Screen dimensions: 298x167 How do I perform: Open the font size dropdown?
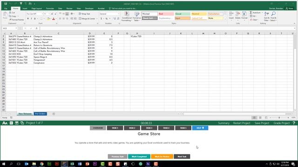tap(49, 14)
